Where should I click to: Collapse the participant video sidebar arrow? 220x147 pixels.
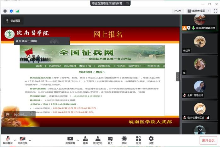(178, 77)
